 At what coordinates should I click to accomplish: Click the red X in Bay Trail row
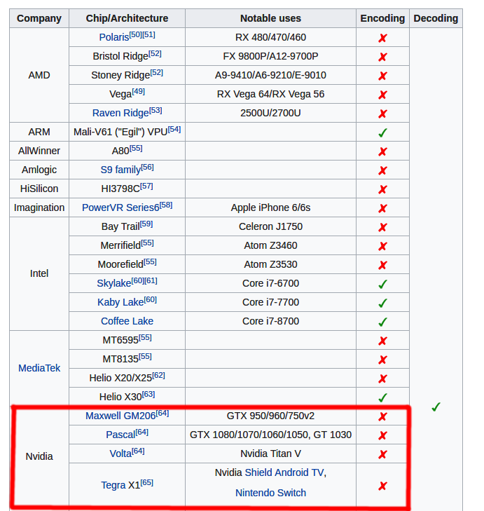pos(382,227)
